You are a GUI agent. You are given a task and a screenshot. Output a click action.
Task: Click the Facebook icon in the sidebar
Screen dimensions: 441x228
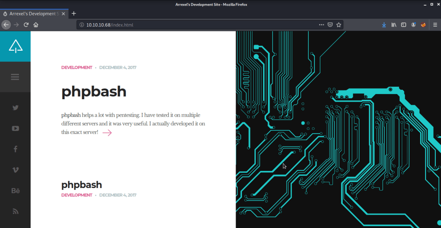(x=16, y=149)
